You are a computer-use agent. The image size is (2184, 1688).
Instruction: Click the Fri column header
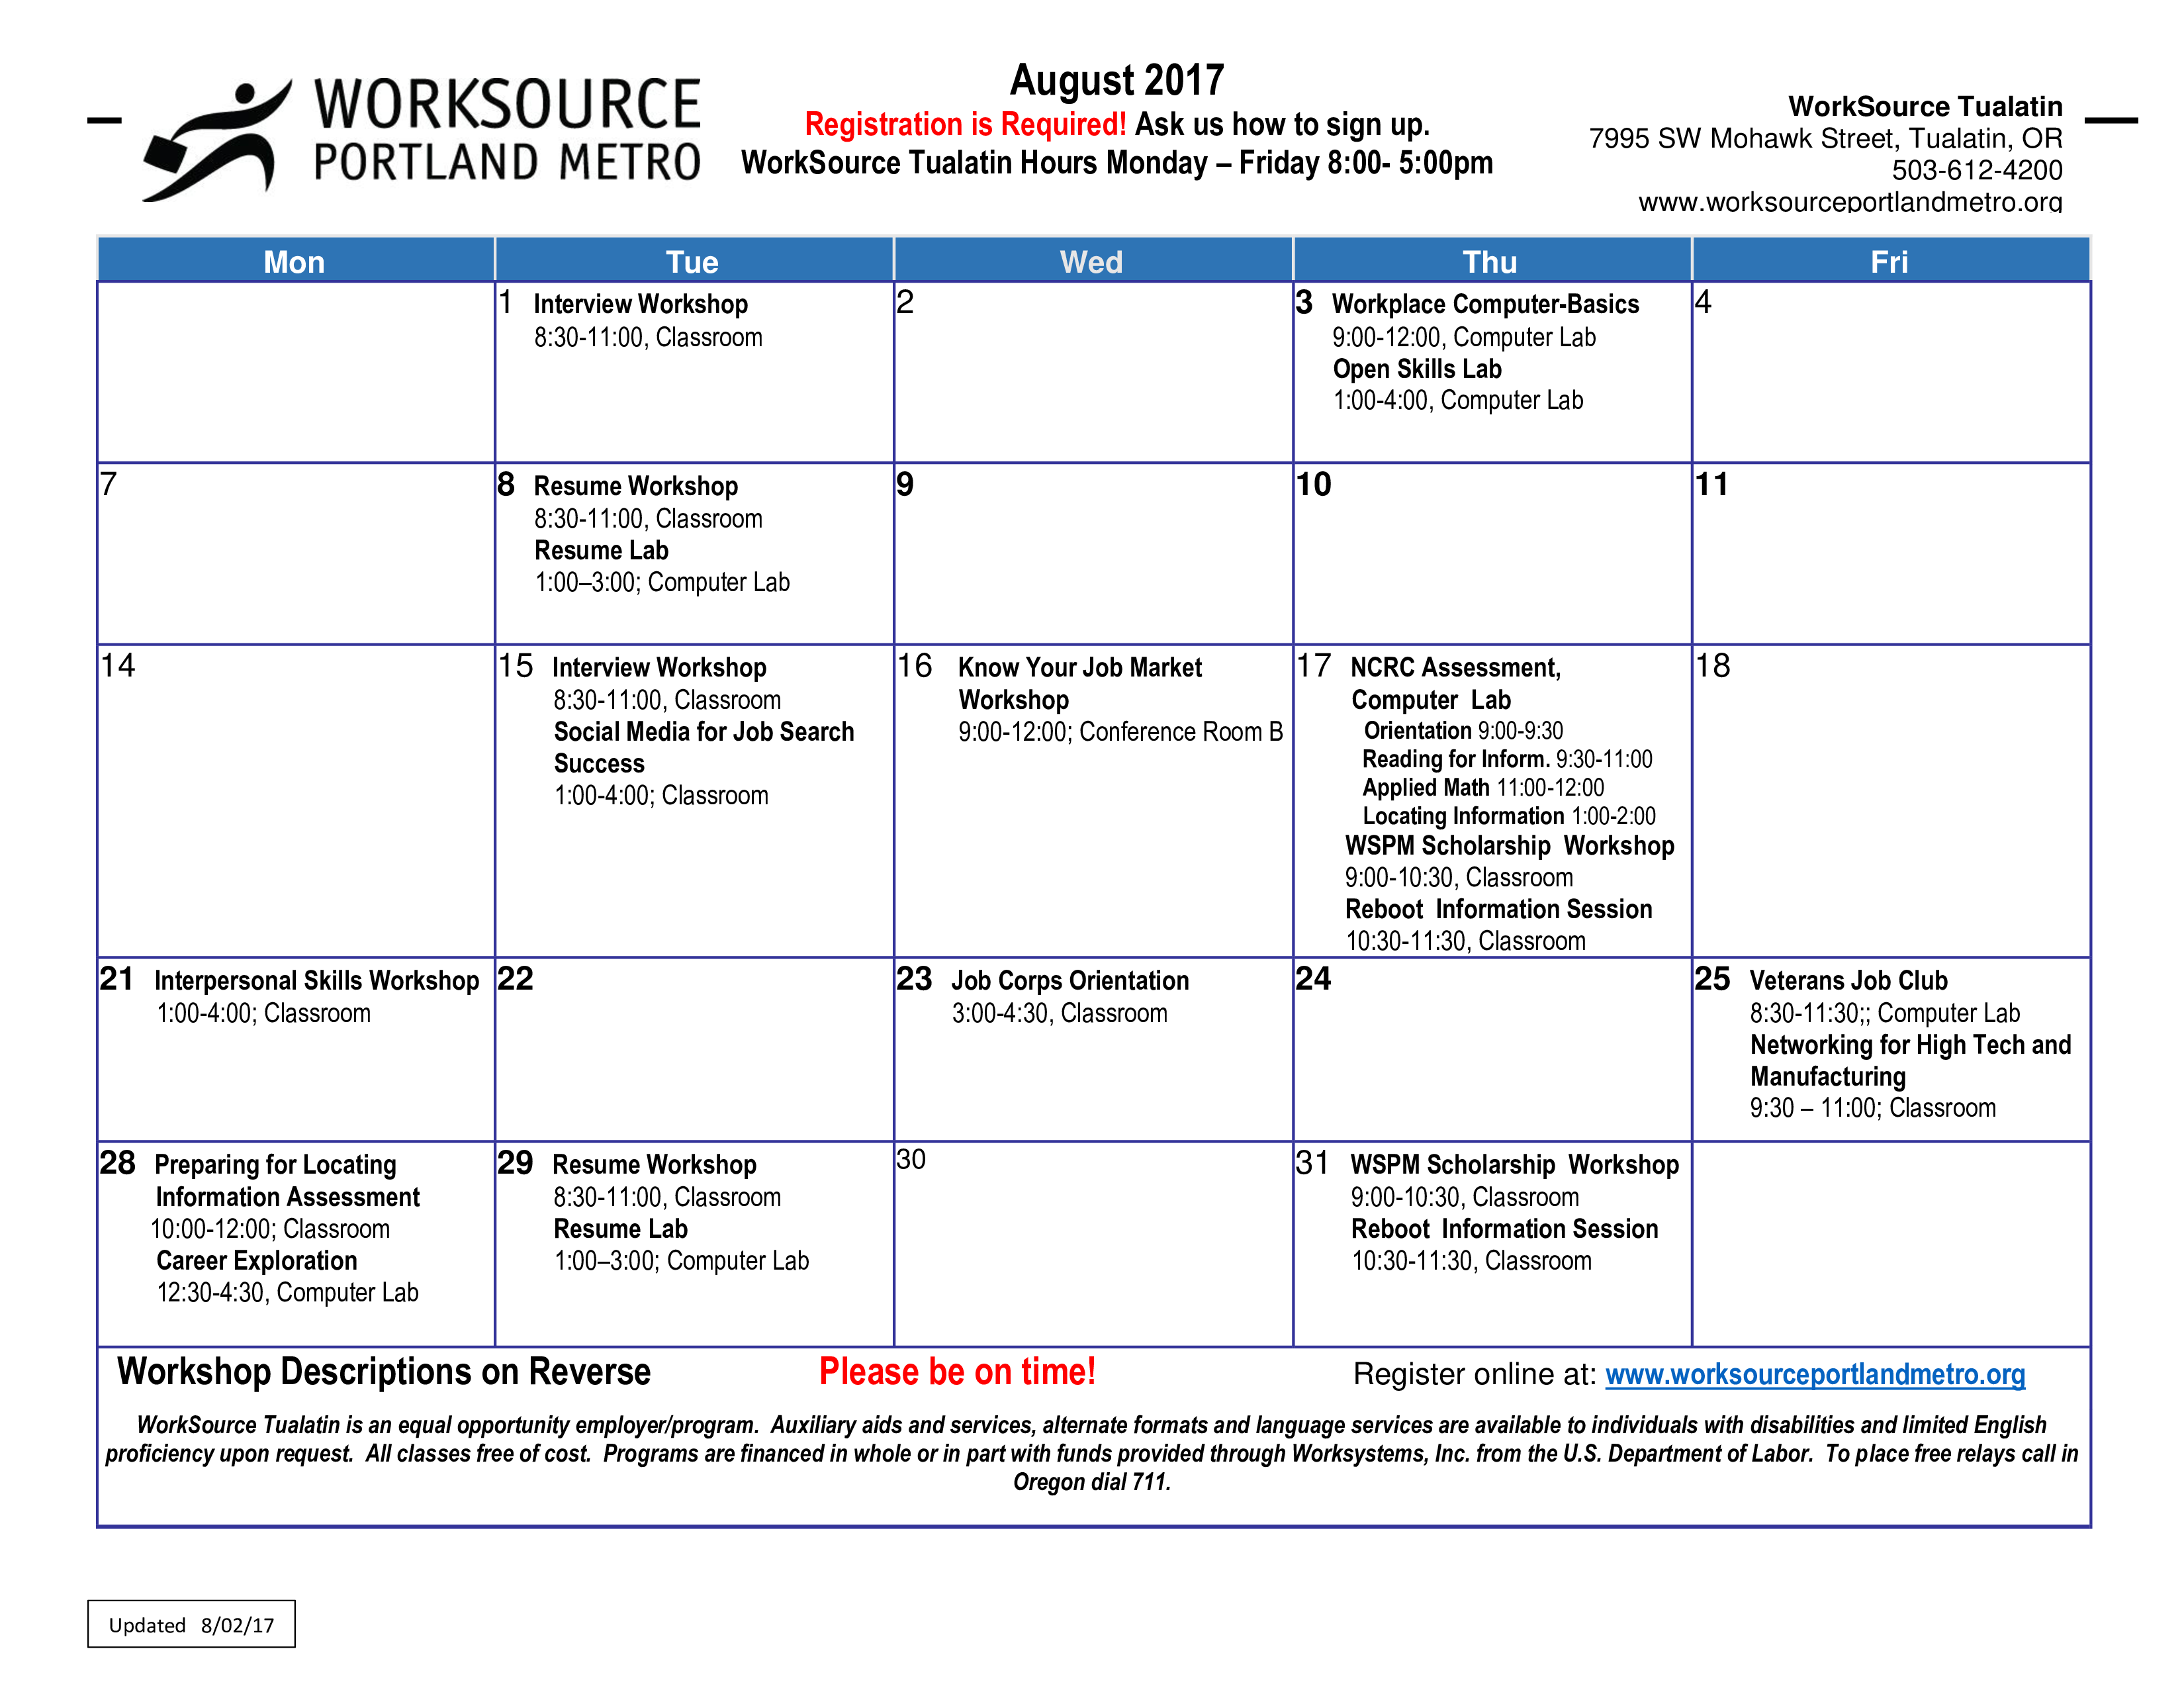coord(1889,261)
